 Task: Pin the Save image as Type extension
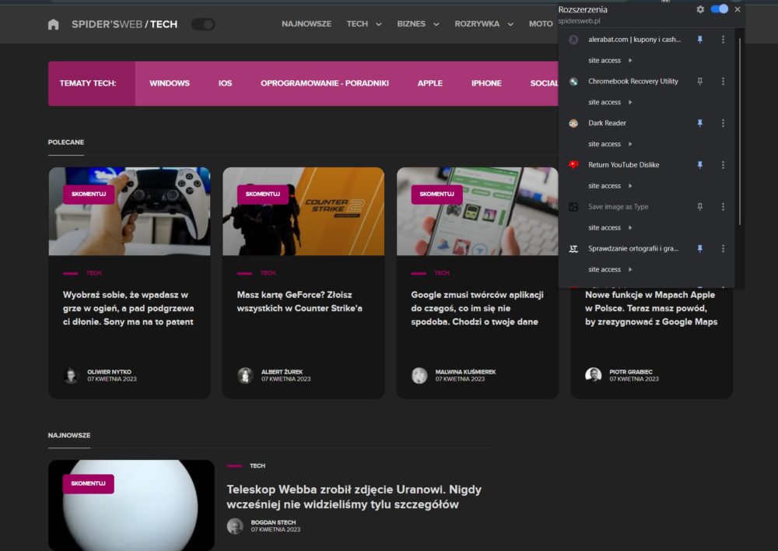[x=699, y=206]
